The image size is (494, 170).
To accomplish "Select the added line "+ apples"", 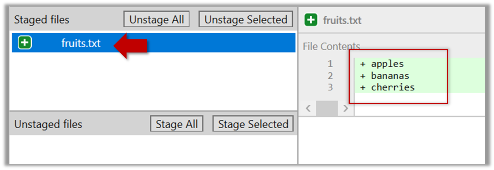I will coord(382,64).
